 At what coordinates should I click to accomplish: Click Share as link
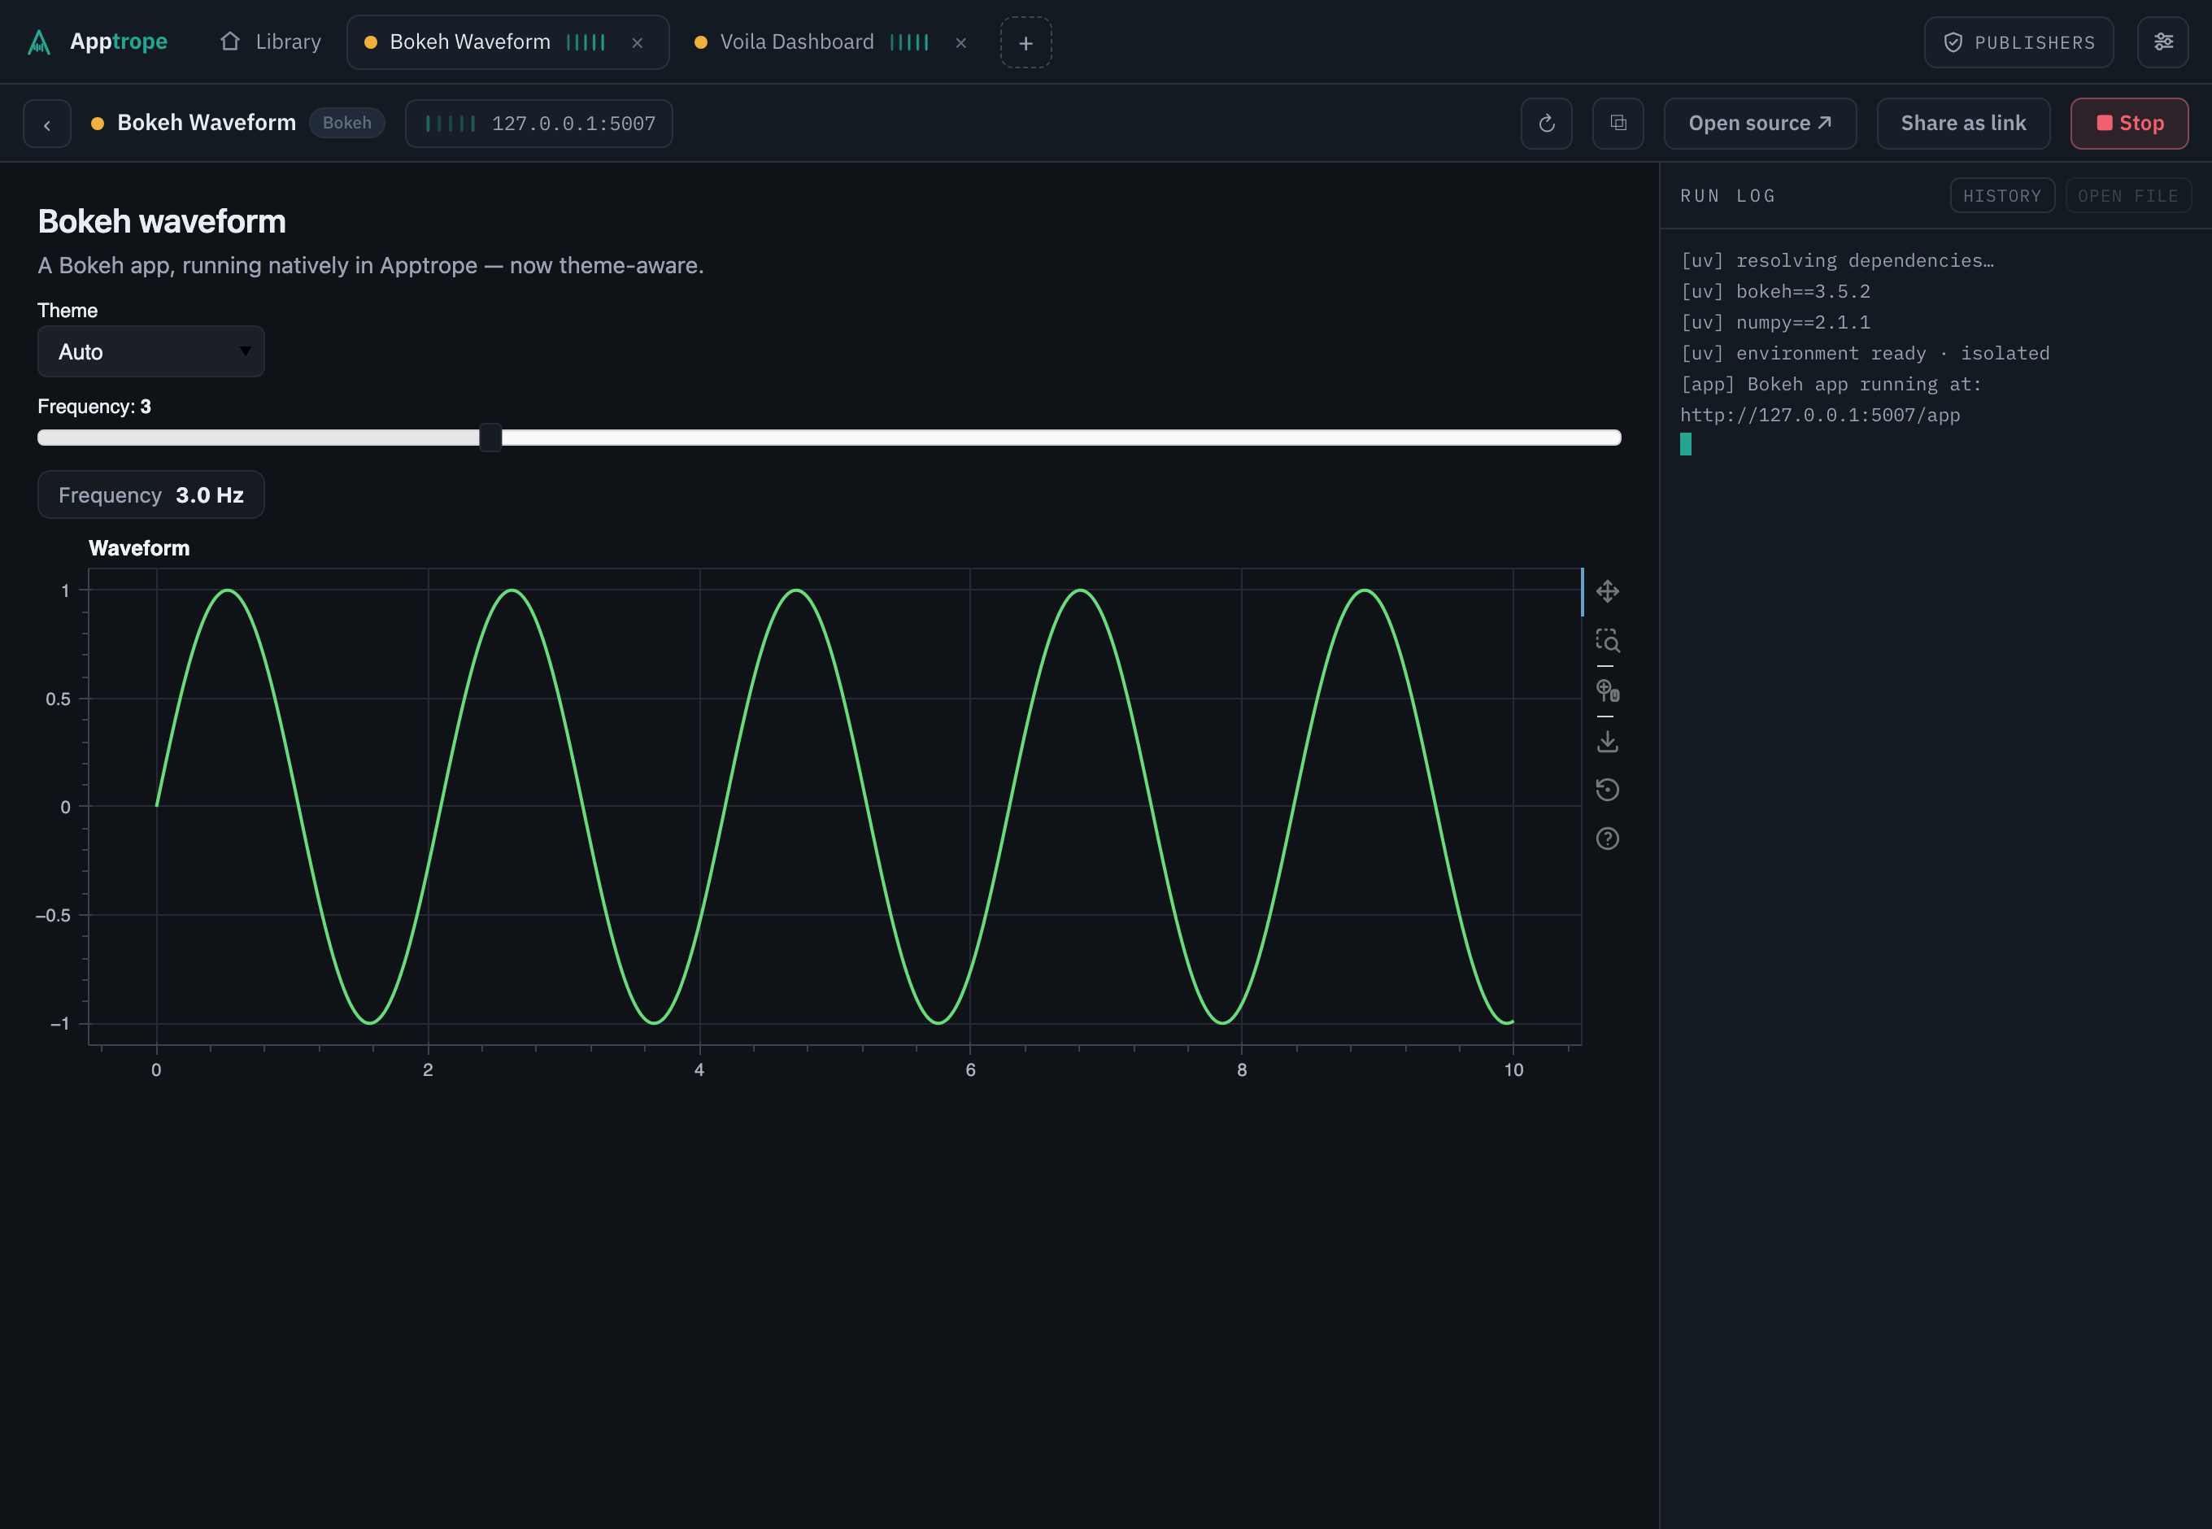coord(1963,124)
